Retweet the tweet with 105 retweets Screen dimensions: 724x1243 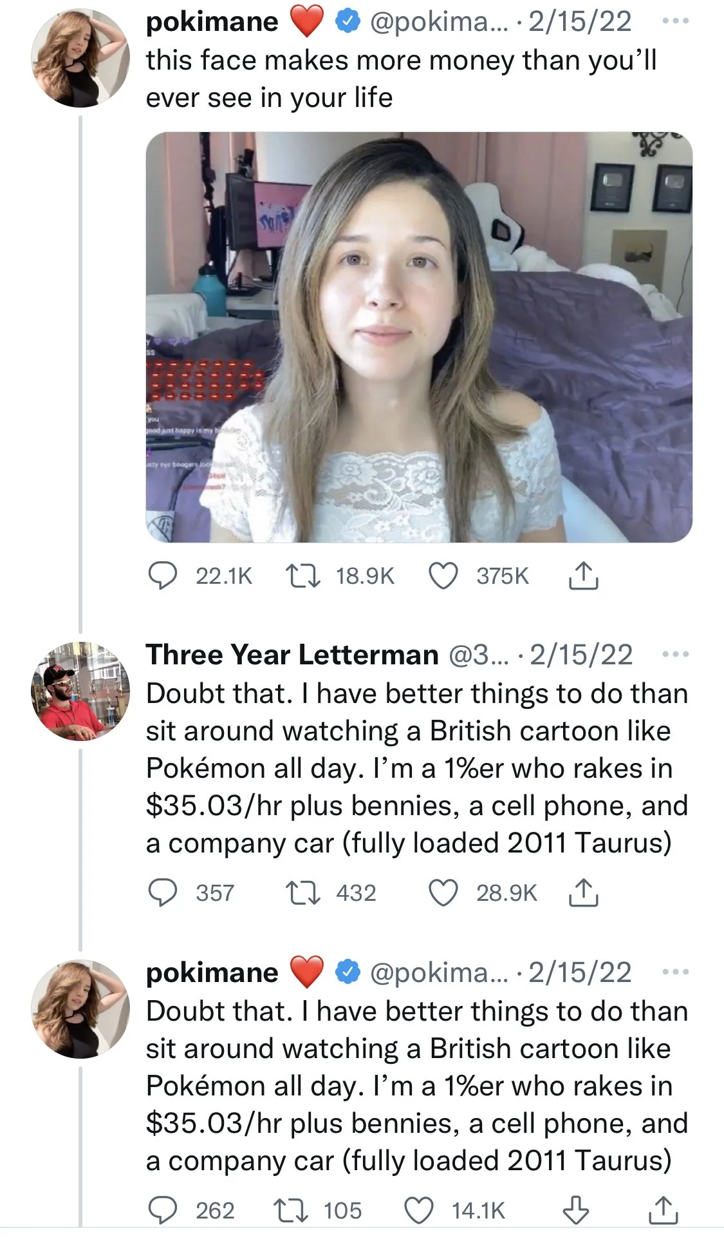(x=290, y=1210)
